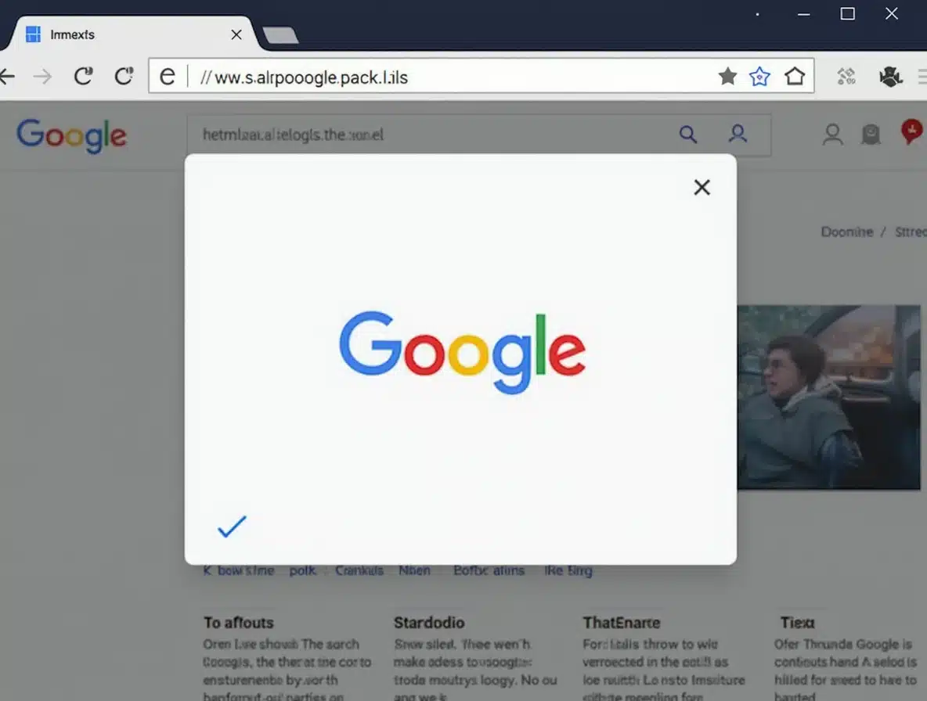Go to the home page via house icon

(x=795, y=76)
